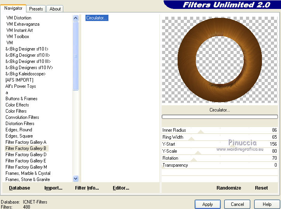Viewport: 281px width, 209px height.
Task: Click the progress bar under the Circulator label
Action: tap(220, 117)
